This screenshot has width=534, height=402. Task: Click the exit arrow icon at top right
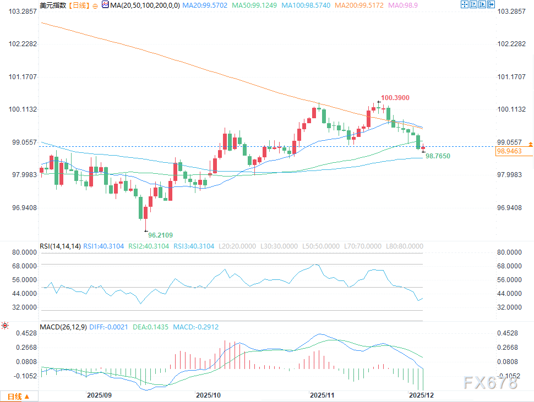click(492, 5)
